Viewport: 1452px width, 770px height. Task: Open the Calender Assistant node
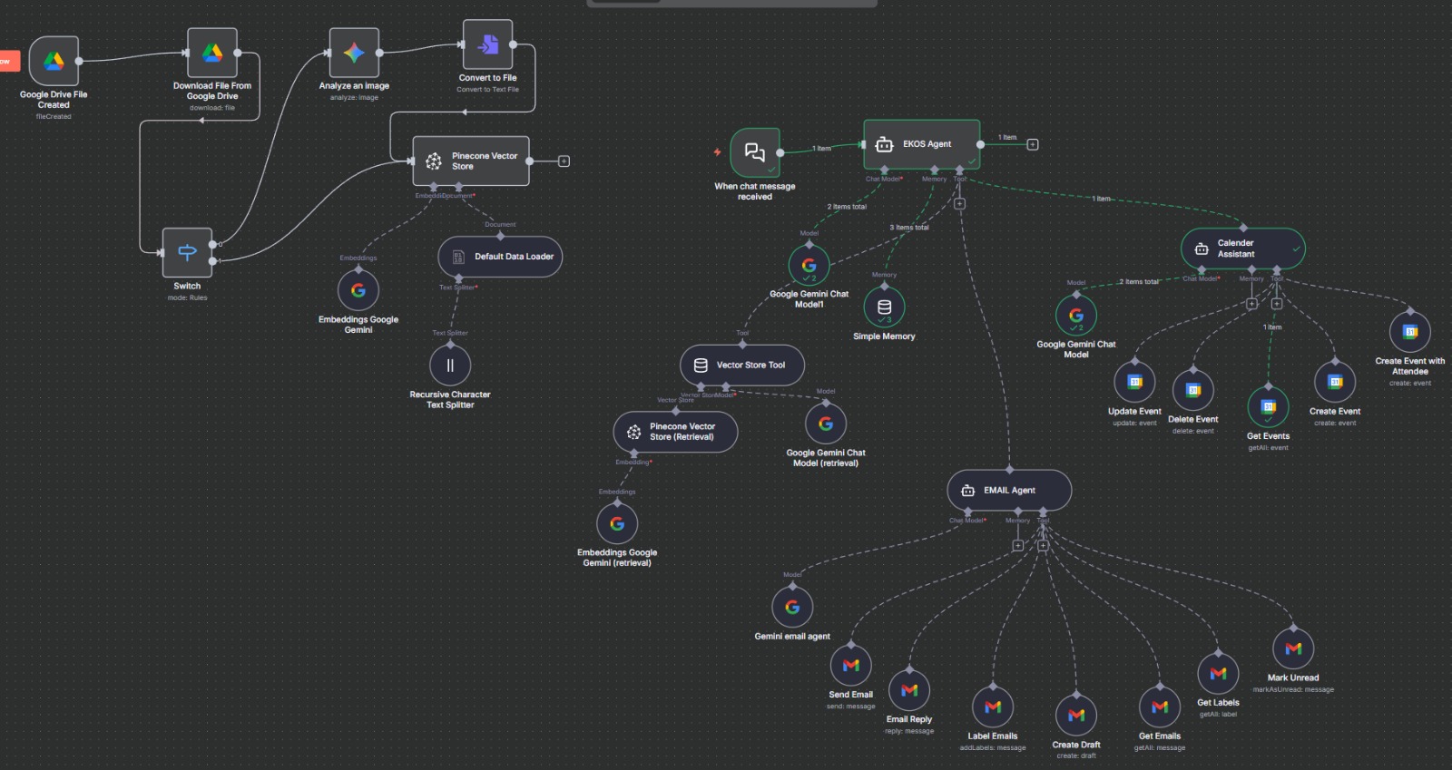1243,249
